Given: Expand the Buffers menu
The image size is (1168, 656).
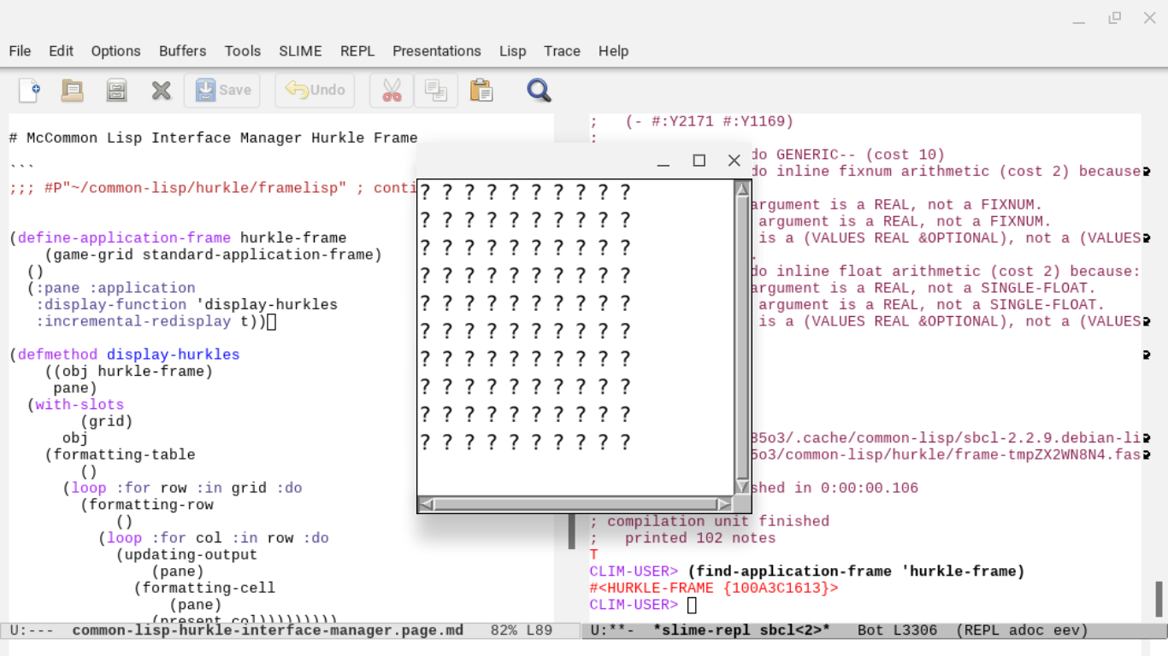Looking at the screenshot, I should click(x=182, y=51).
